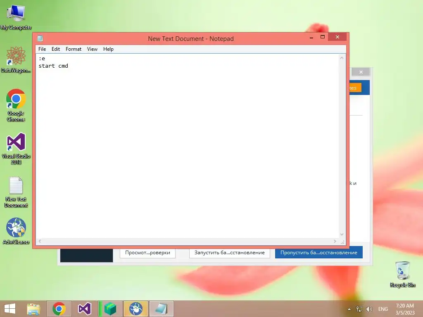Switch to Chrome in the taskbar

(x=59, y=309)
